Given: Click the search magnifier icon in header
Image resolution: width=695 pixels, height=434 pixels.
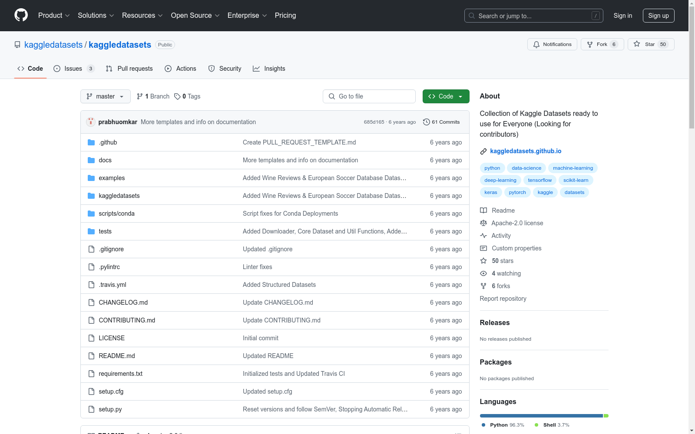Looking at the screenshot, I should tap(472, 16).
